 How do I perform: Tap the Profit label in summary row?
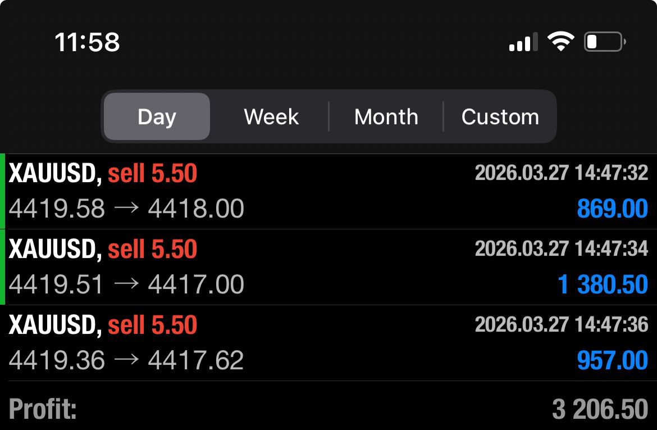[43, 409]
